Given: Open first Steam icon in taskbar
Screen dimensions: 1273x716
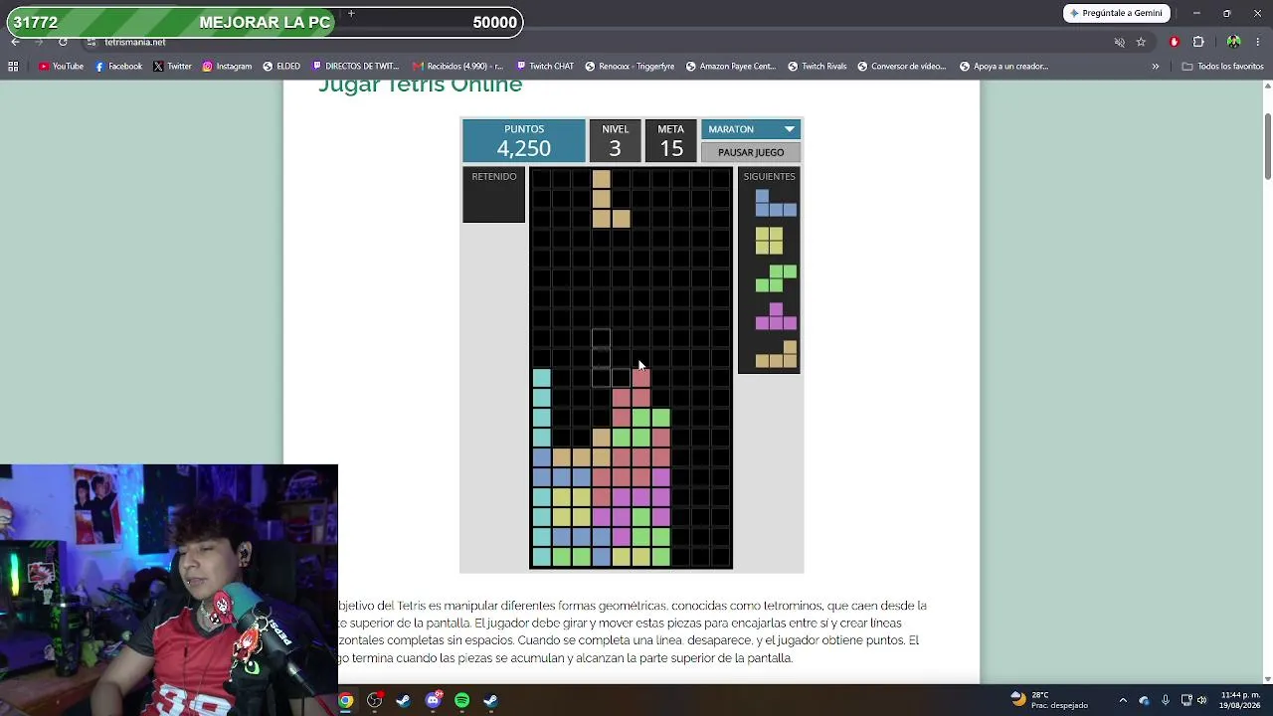Looking at the screenshot, I should point(403,700).
